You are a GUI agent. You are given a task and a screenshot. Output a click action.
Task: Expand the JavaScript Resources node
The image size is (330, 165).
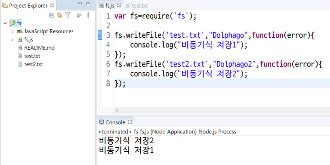pyautogui.click(x=12, y=31)
